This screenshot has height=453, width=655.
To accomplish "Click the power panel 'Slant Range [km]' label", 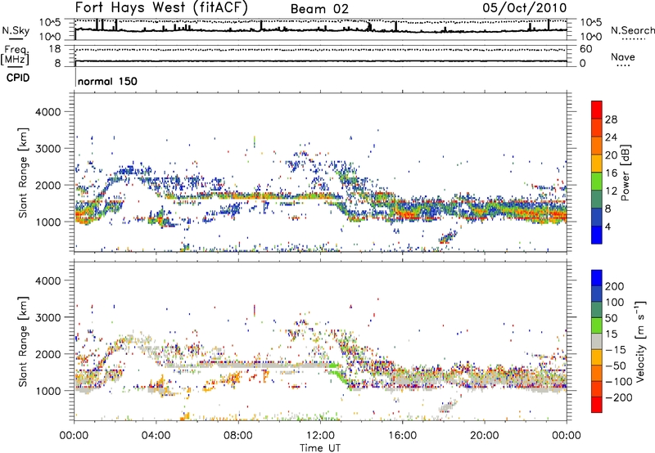I will 23,173.
